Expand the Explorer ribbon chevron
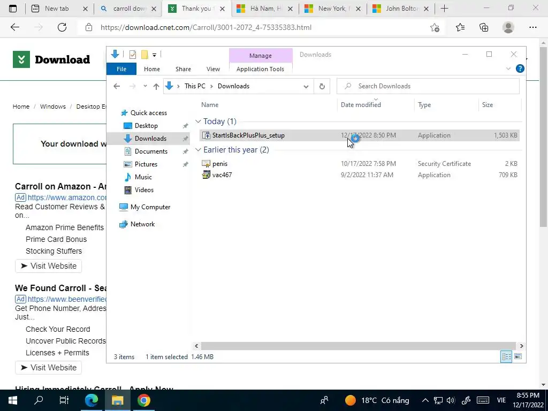 click(x=508, y=69)
